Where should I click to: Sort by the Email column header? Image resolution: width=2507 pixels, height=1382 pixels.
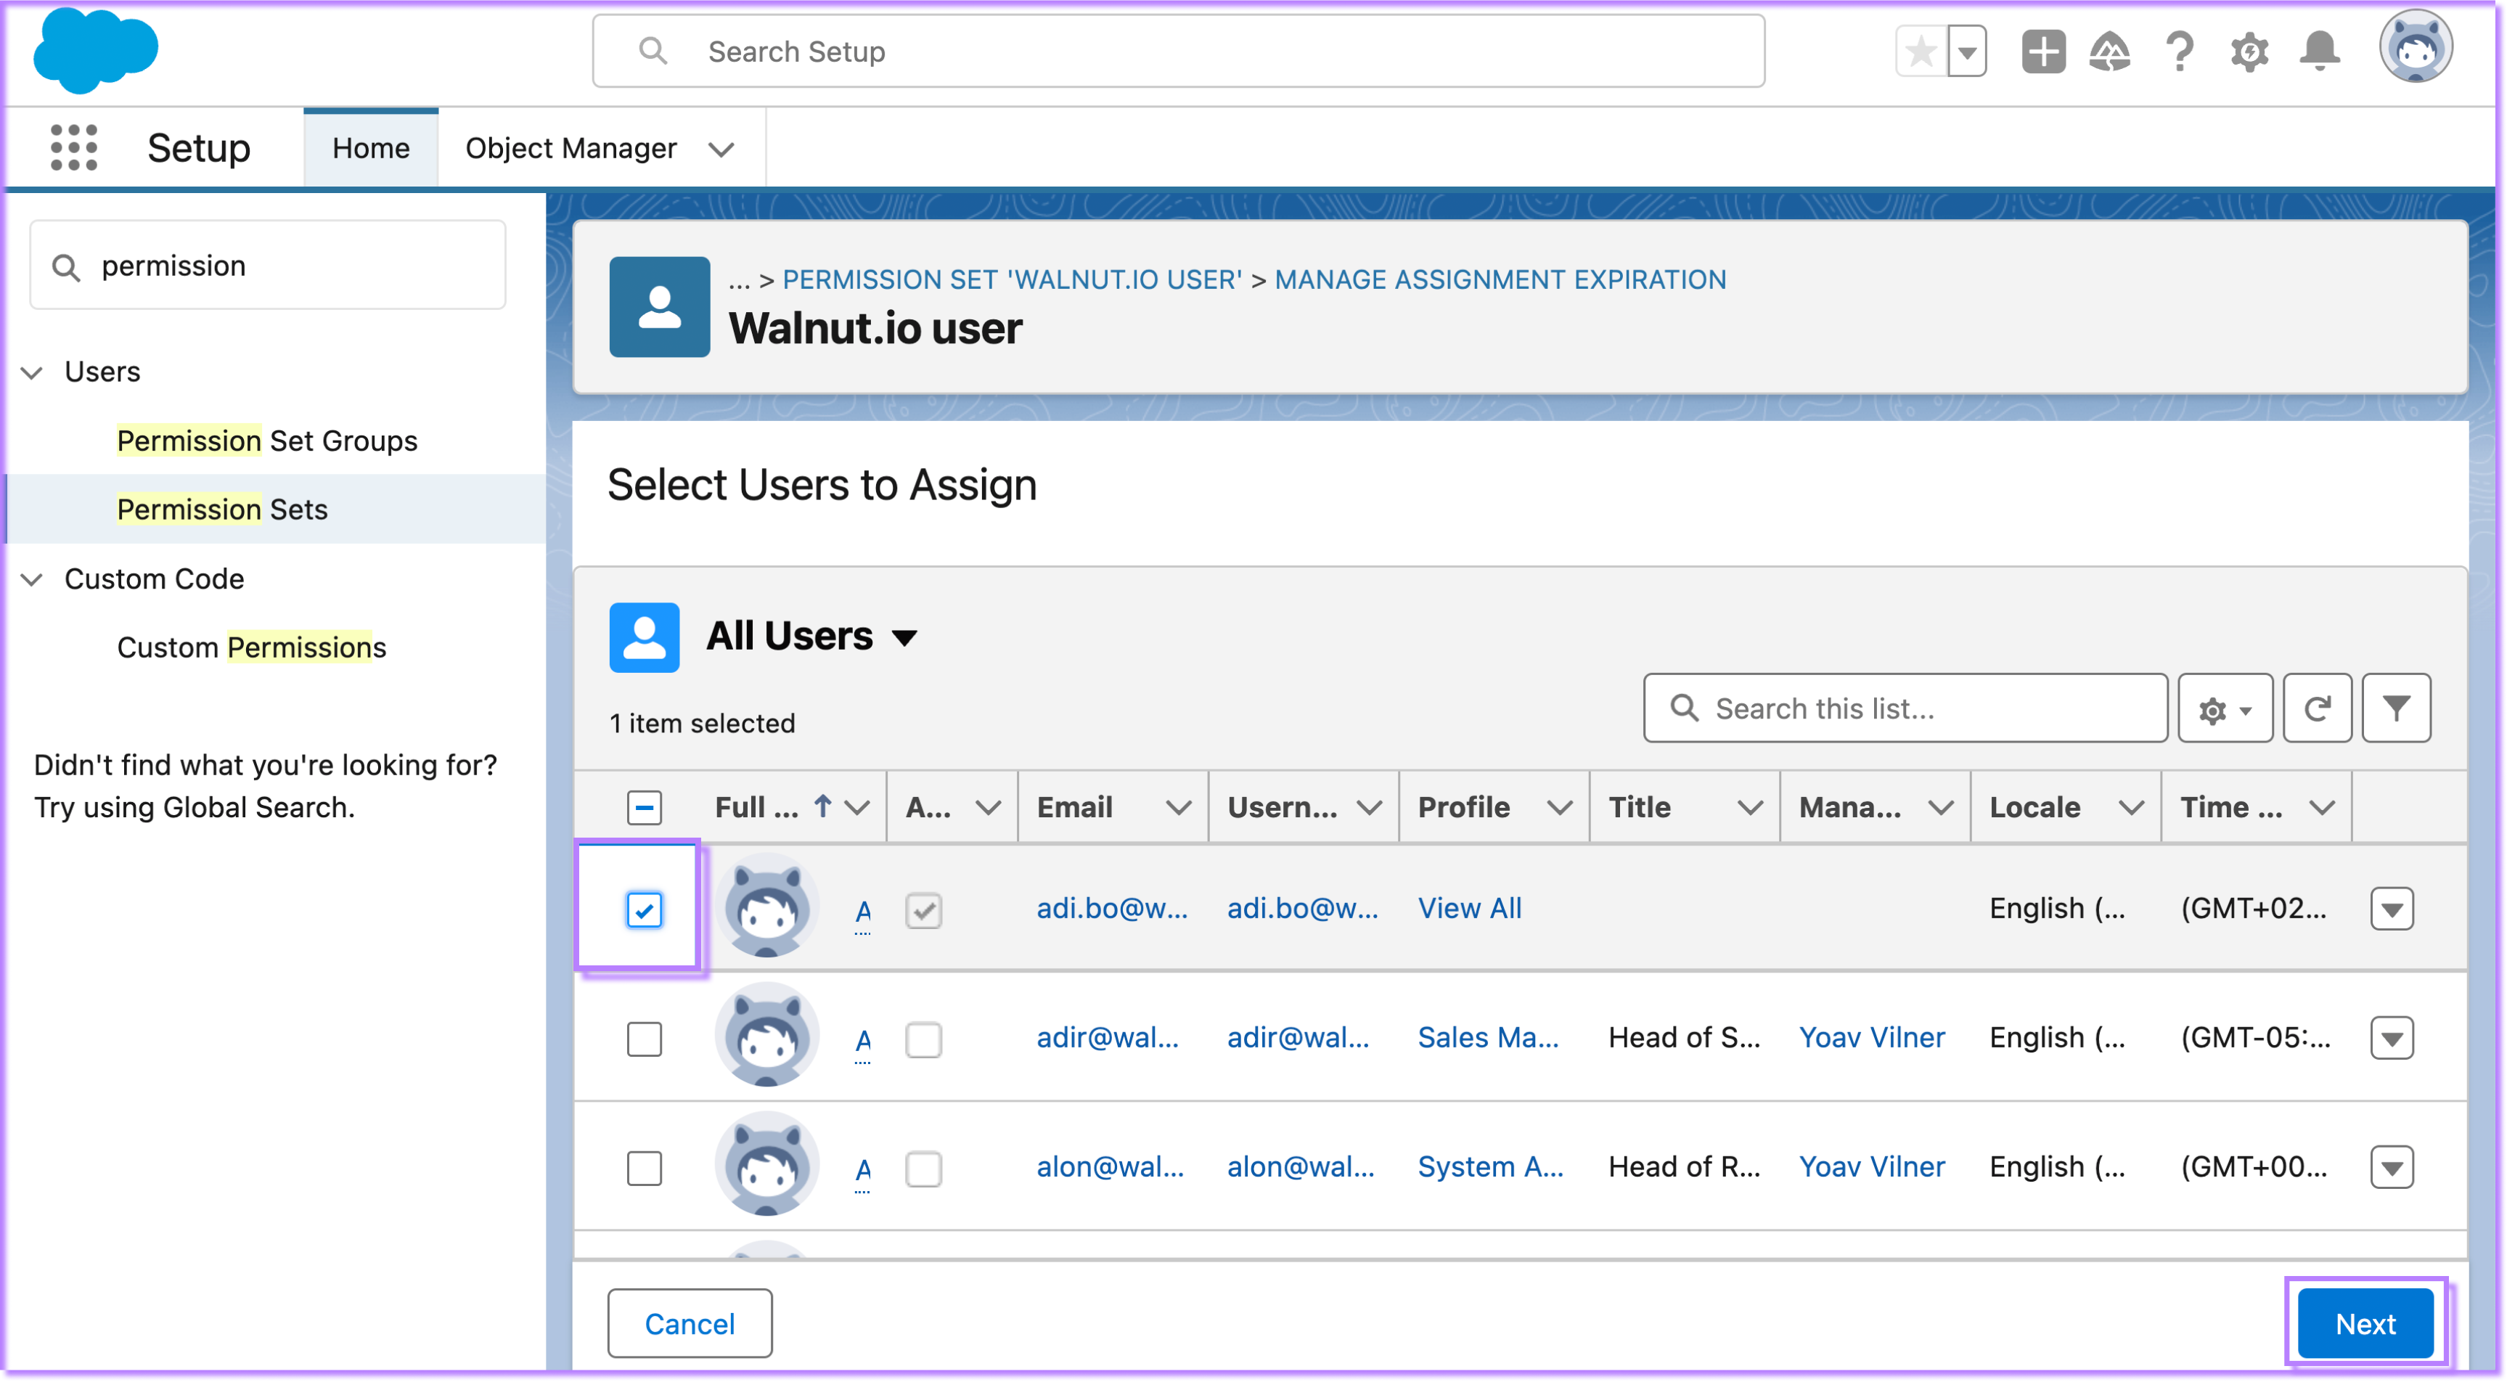pos(1074,808)
